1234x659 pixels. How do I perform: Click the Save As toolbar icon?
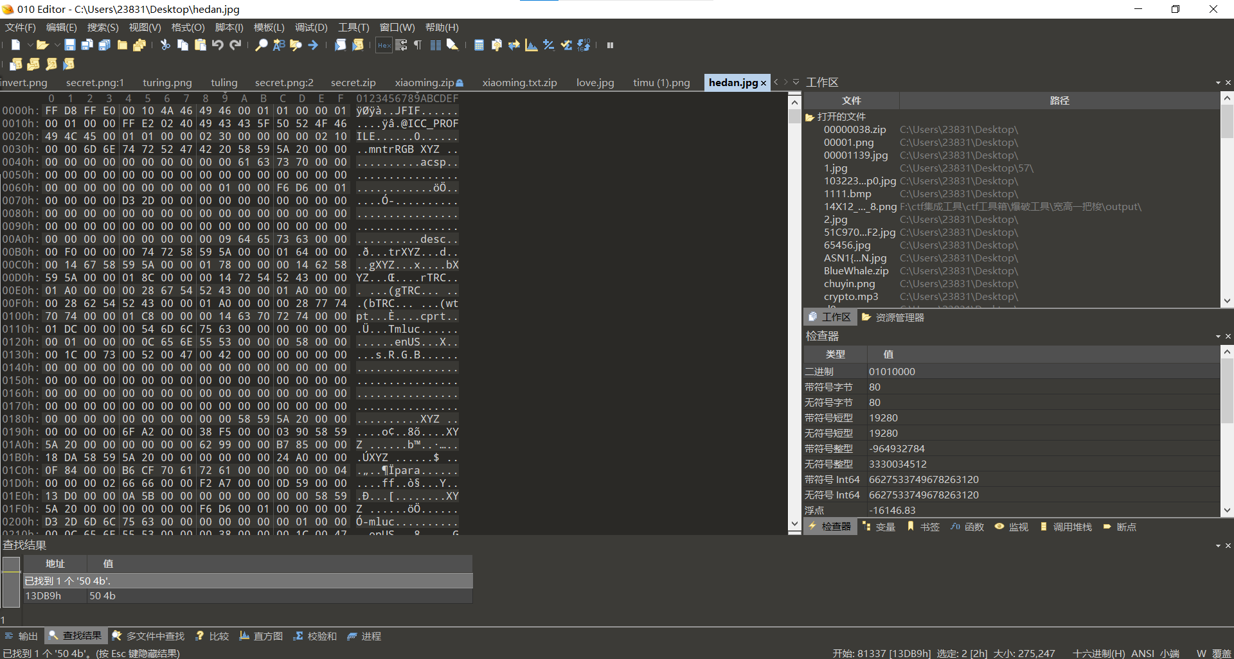[87, 45]
